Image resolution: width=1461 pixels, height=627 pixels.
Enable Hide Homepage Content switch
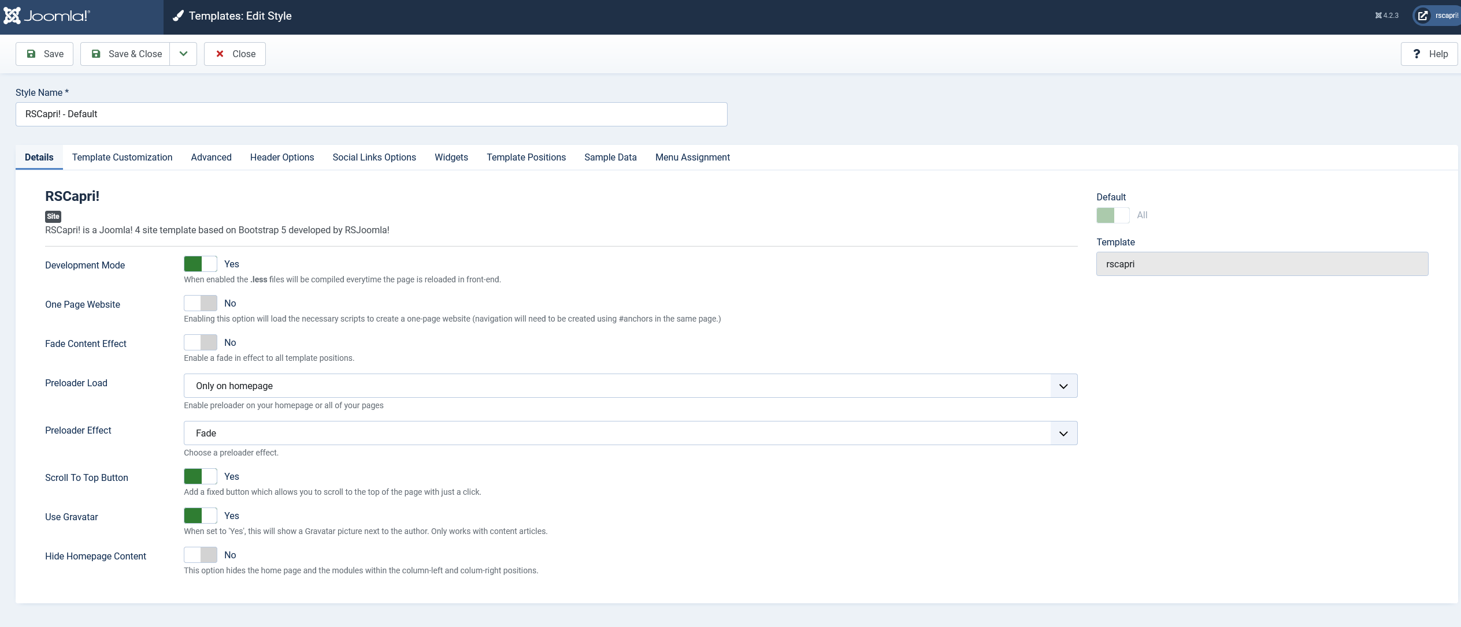coord(201,555)
